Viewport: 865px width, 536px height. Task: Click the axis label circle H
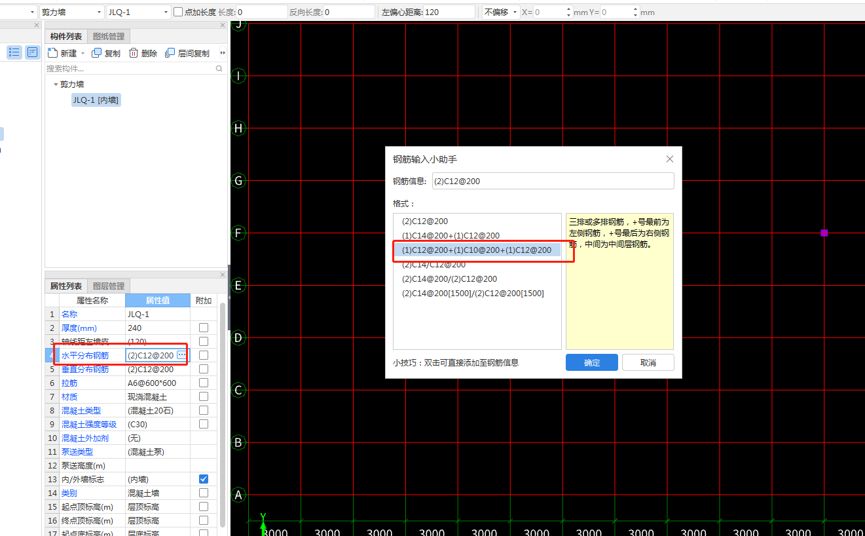tap(238, 128)
